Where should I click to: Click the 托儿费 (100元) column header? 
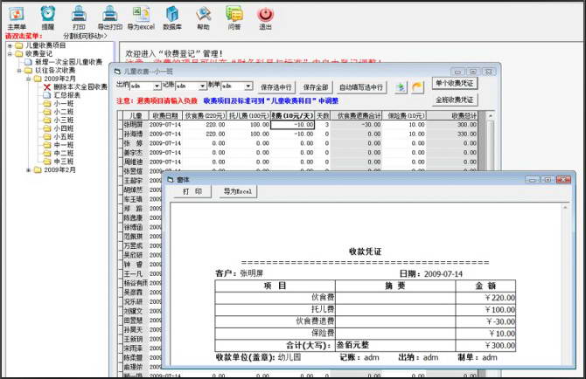tap(248, 115)
